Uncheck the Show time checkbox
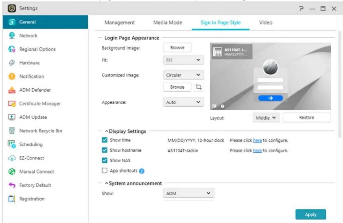Viewport: 343px width, 223px height. coord(105,140)
